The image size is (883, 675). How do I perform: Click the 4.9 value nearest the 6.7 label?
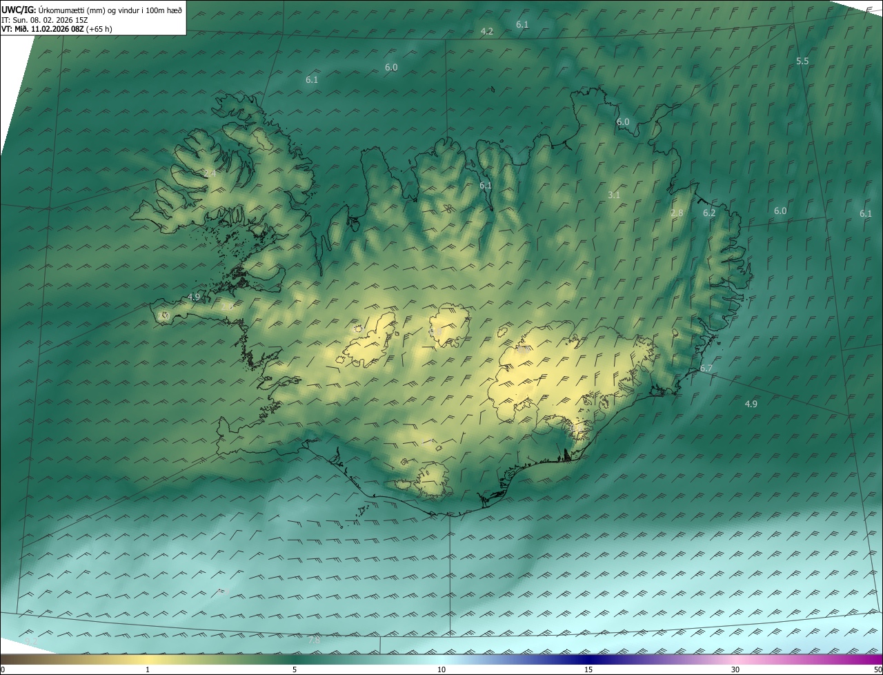751,404
